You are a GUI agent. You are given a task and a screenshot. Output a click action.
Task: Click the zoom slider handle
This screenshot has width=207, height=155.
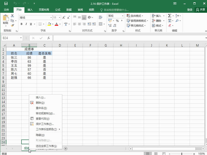(x=182, y=154)
